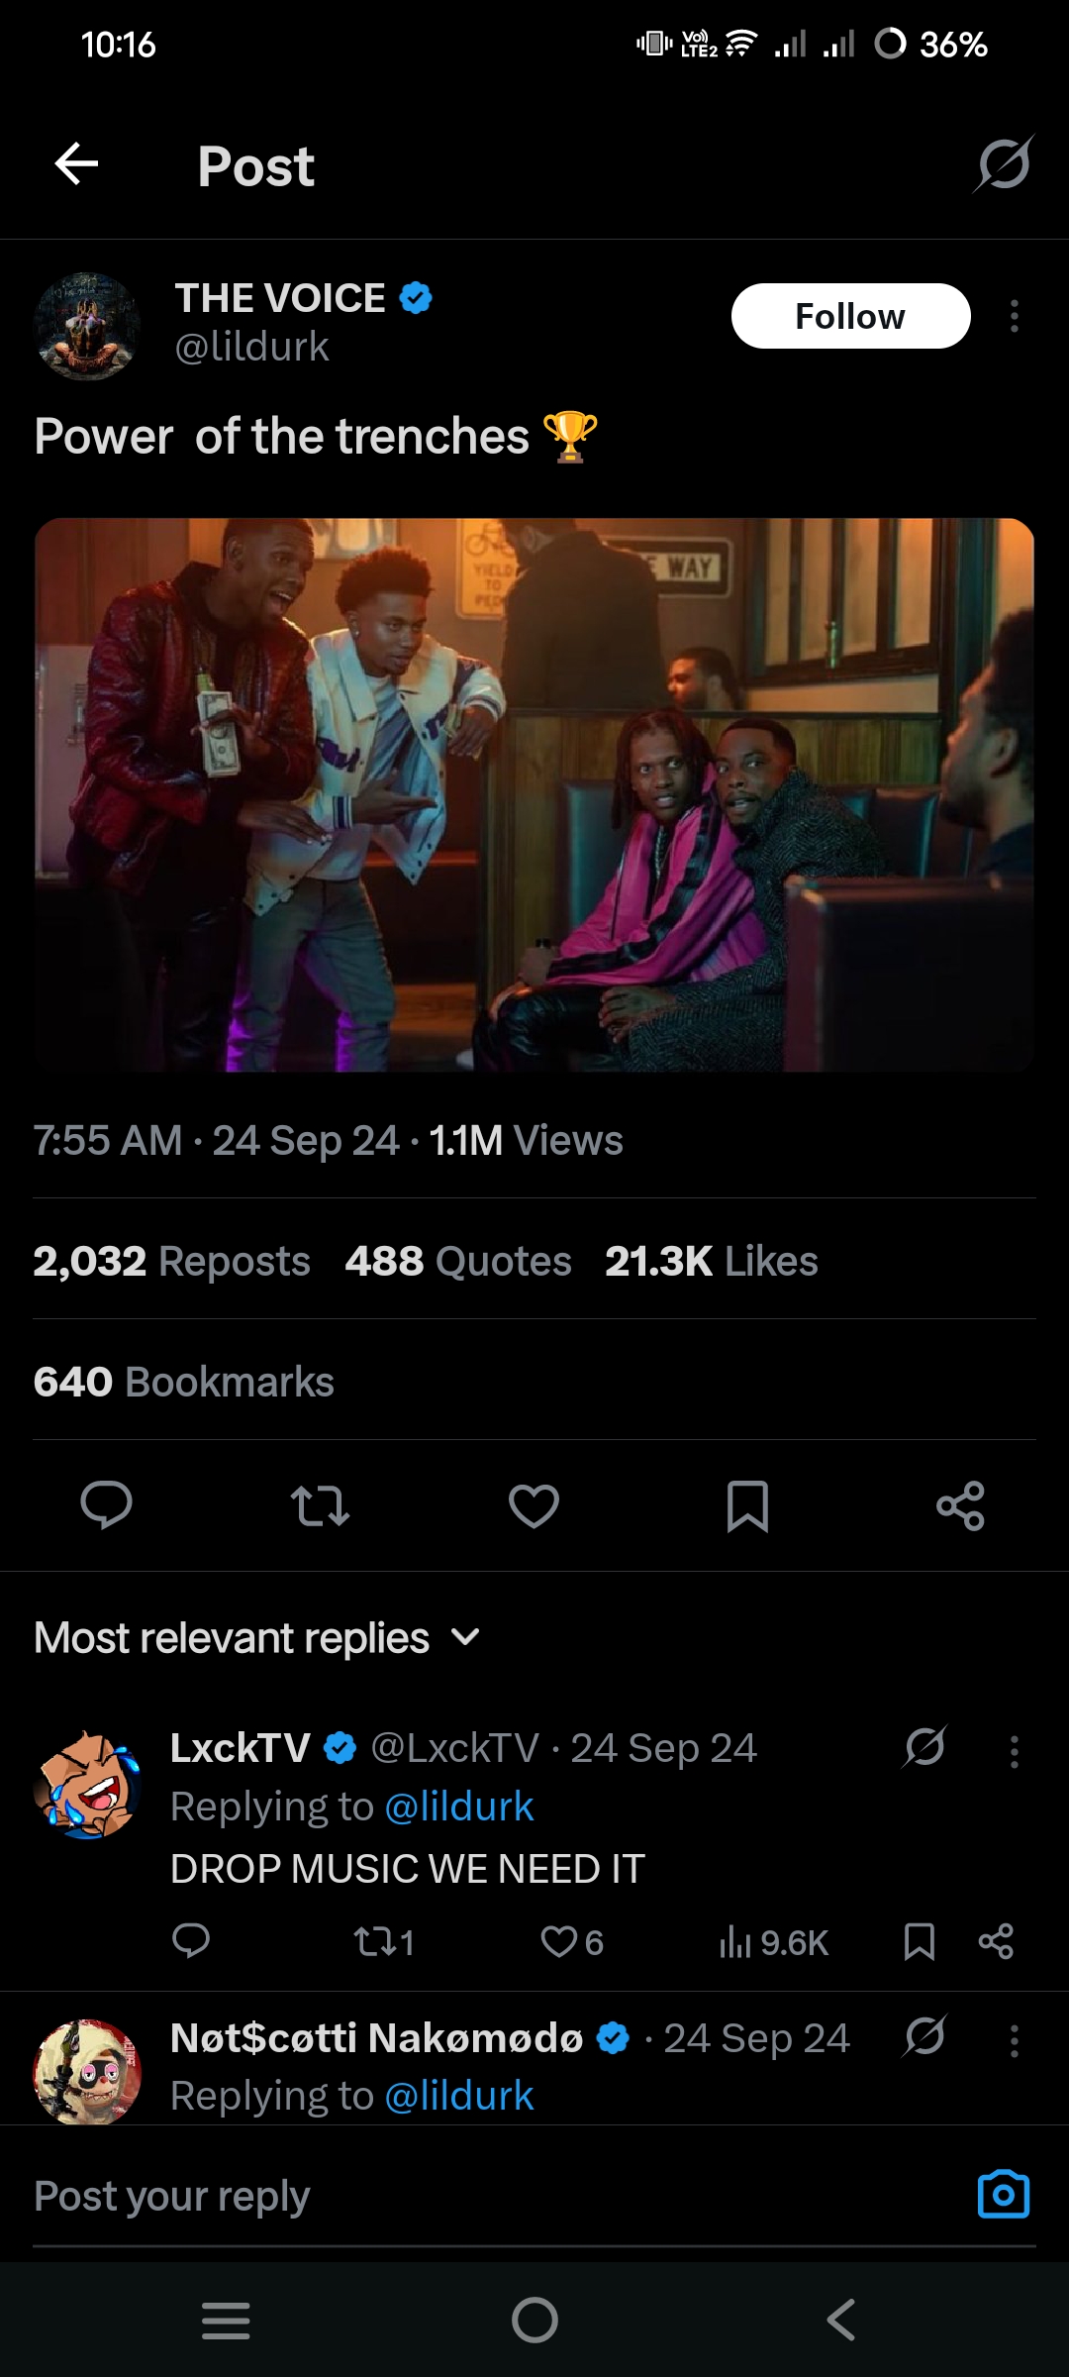
Task: Like the Power of the trenches post
Action: point(534,1505)
